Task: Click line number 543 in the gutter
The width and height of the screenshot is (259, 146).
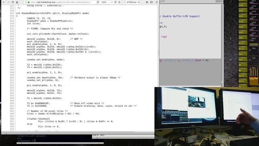Action: pyautogui.click(x=12, y=60)
